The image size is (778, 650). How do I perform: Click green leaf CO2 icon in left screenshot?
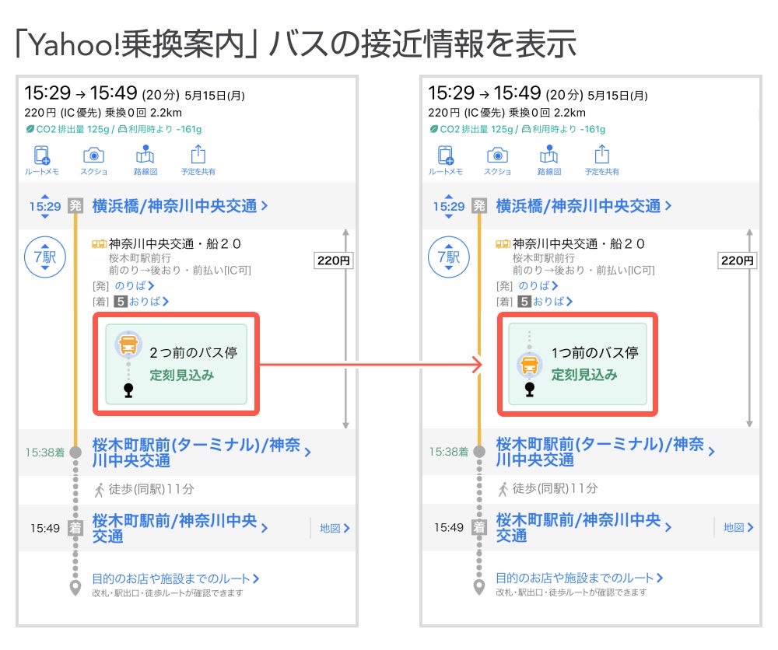click(x=30, y=129)
